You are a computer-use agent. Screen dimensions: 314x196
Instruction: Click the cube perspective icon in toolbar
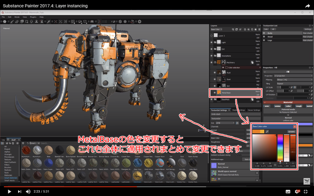pyautogui.click(x=85, y=22)
